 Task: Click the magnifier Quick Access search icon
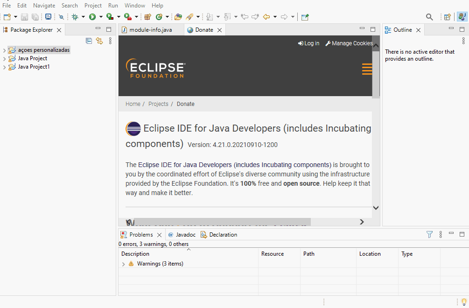429,17
